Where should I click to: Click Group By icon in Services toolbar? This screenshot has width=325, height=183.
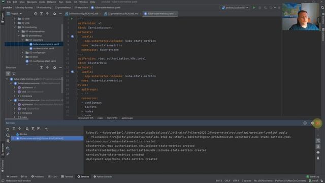click(x=27, y=129)
